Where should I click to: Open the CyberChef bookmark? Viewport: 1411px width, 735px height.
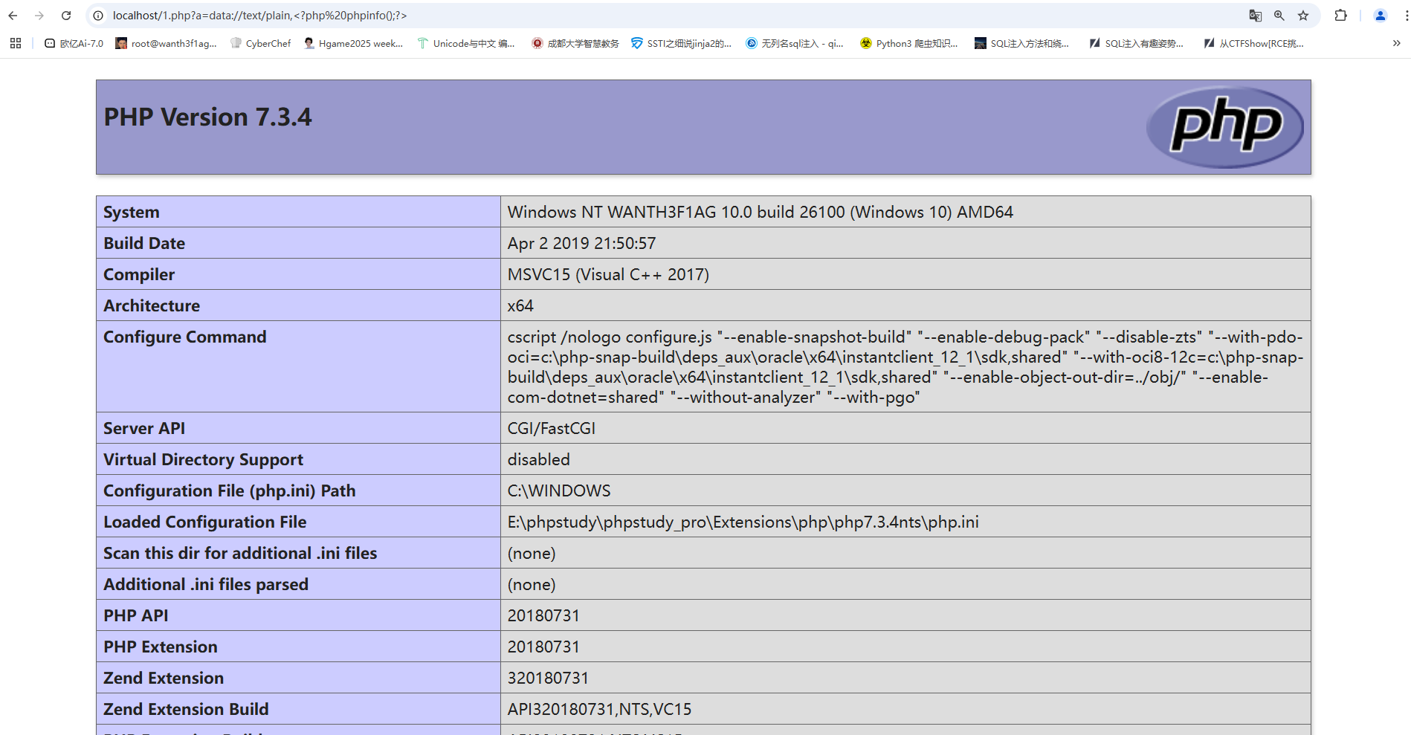pyautogui.click(x=260, y=44)
